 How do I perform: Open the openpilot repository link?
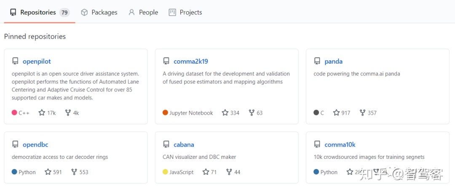click(x=37, y=61)
